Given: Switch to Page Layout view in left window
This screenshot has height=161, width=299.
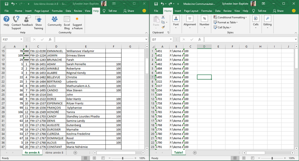Looking at the screenshot, I should pos(94,158).
